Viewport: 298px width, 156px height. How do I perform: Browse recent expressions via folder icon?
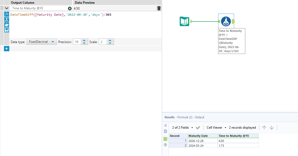click(7, 25)
